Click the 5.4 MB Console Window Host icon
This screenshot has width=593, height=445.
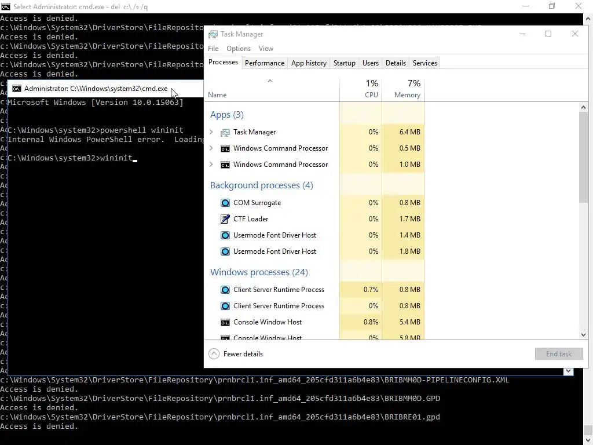pos(225,322)
